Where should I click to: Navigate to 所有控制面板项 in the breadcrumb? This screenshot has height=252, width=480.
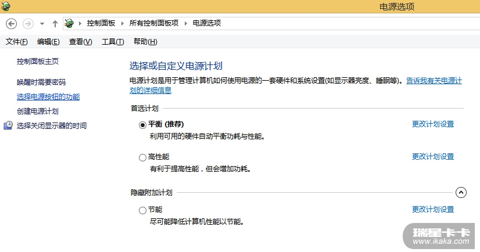pyautogui.click(x=154, y=23)
